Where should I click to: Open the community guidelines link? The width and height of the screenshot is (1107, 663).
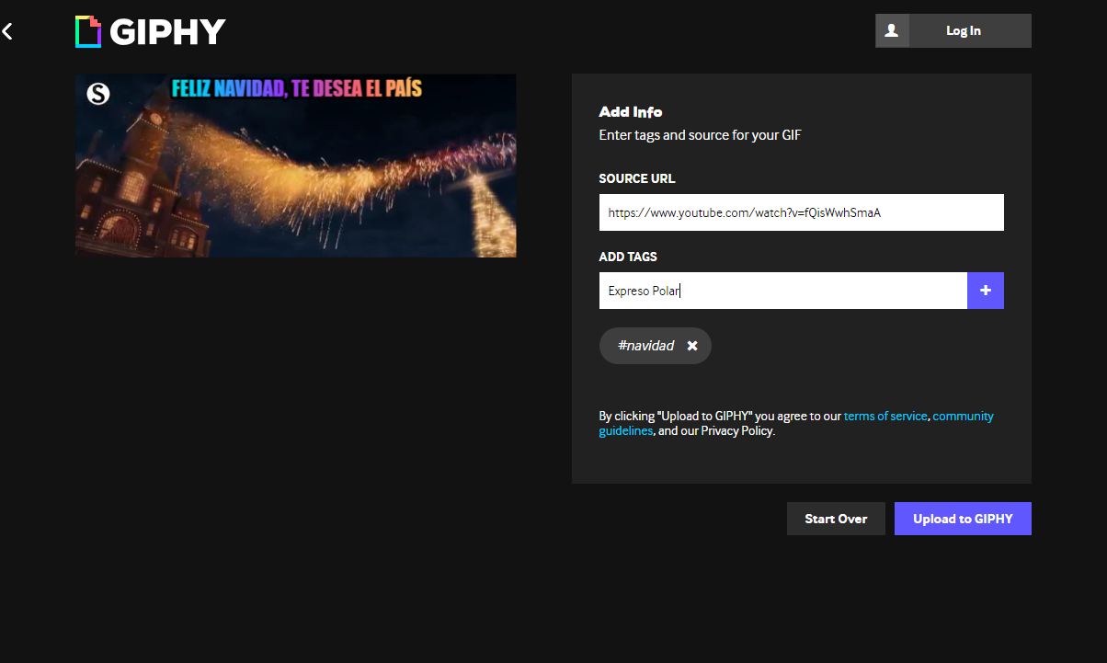point(796,423)
